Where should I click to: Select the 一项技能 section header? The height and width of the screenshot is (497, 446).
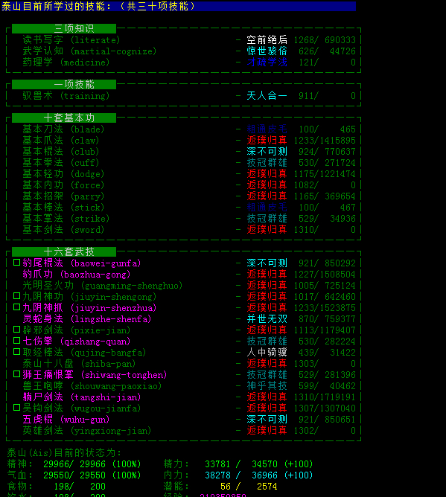64,84
